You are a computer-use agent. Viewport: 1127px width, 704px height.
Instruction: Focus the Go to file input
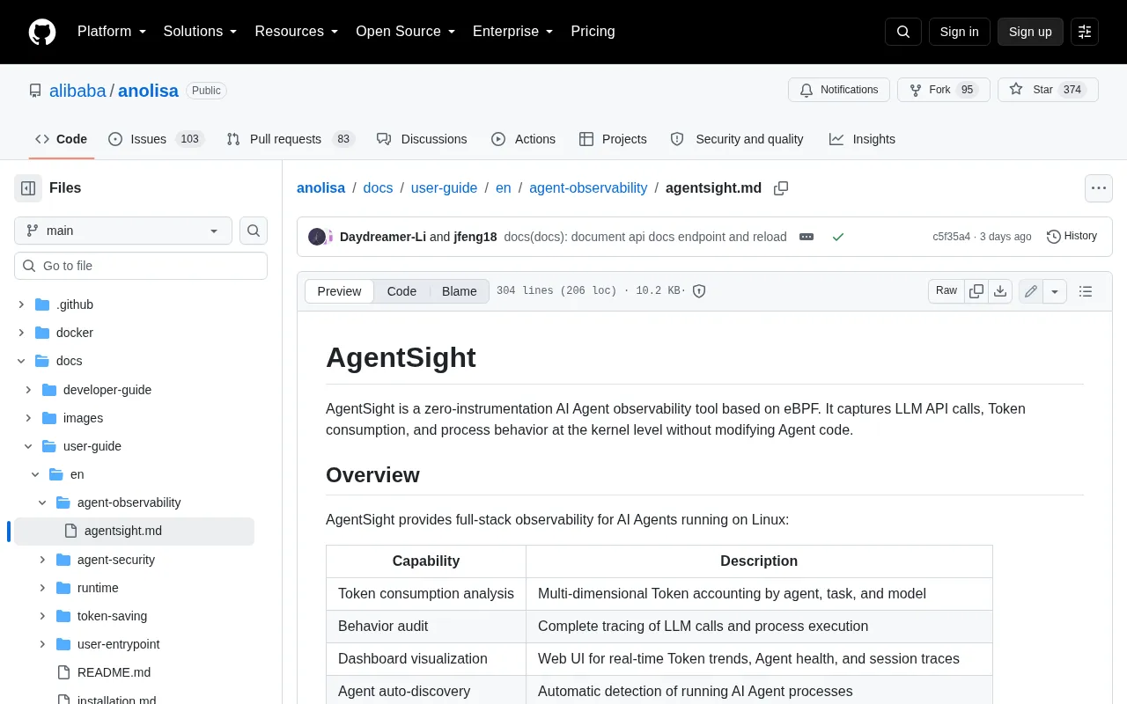pos(141,266)
